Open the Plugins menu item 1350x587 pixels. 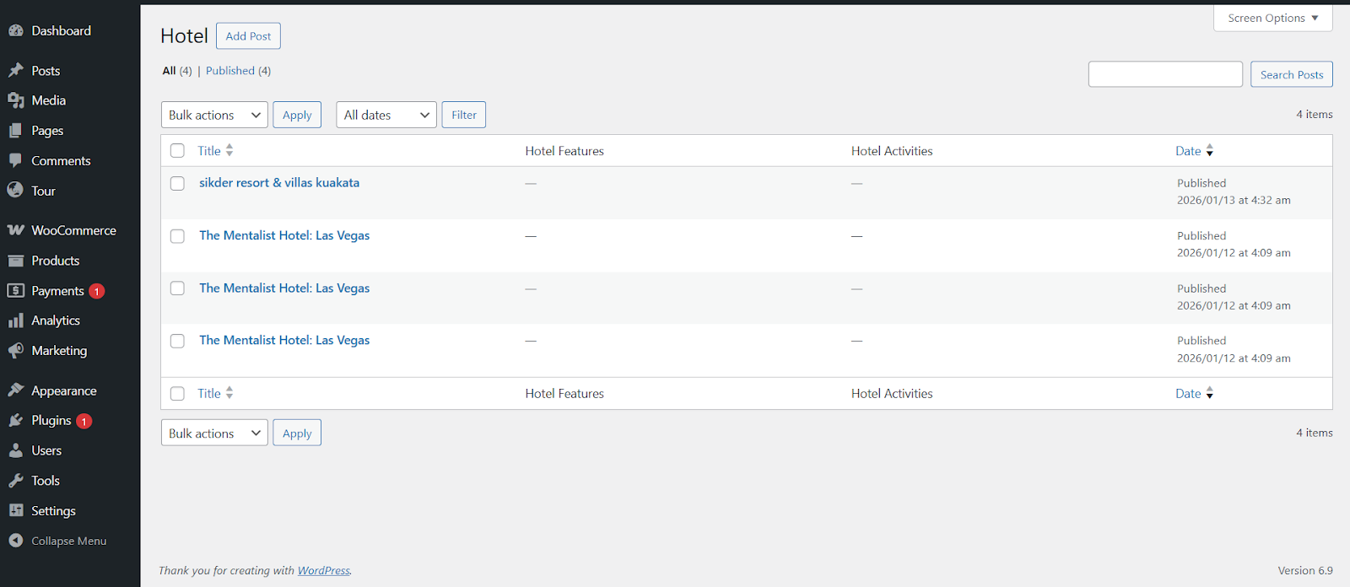tap(51, 420)
